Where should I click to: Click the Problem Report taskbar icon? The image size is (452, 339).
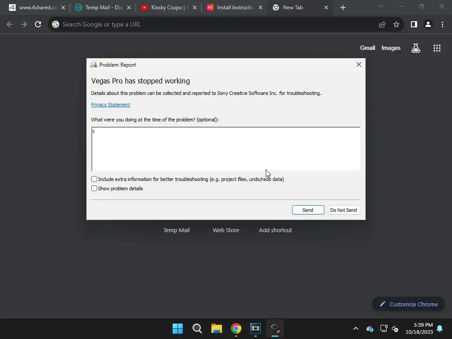click(x=275, y=328)
